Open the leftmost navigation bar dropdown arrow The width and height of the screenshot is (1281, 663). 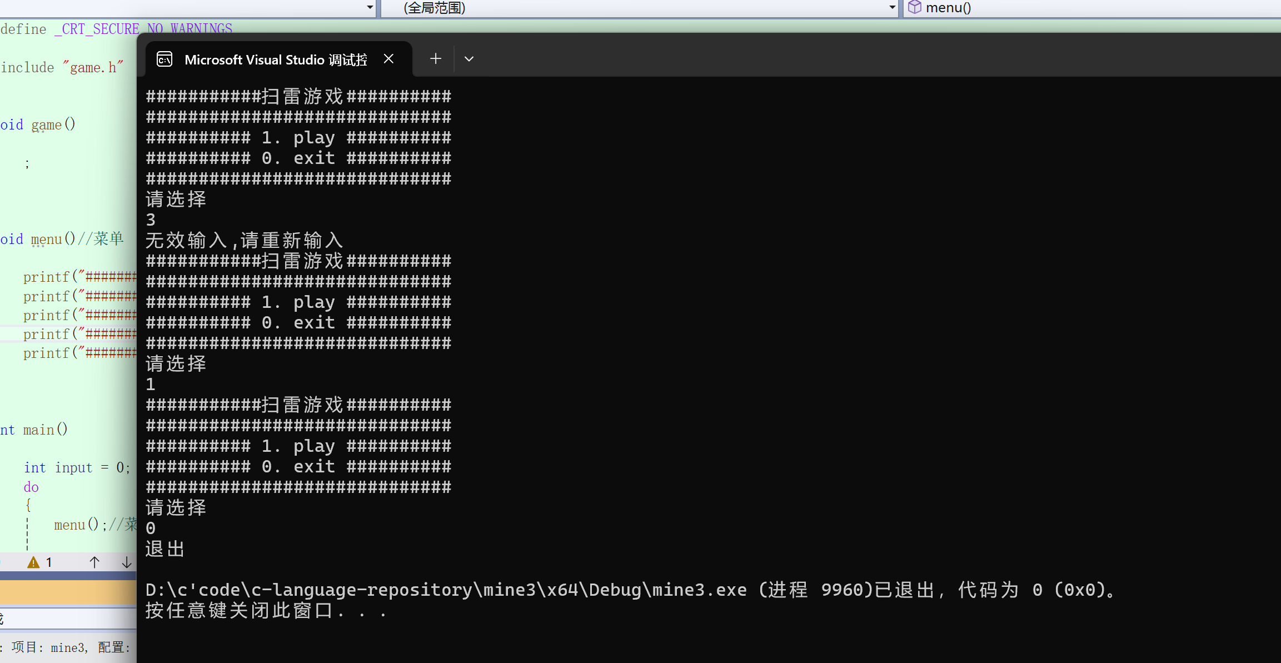tap(370, 7)
